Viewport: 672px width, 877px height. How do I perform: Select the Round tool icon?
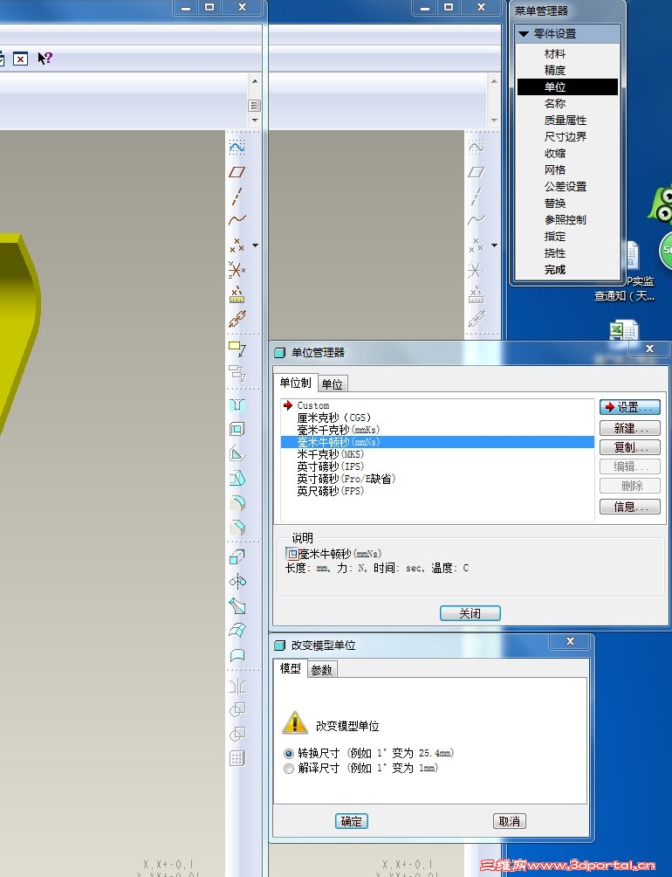[x=237, y=503]
